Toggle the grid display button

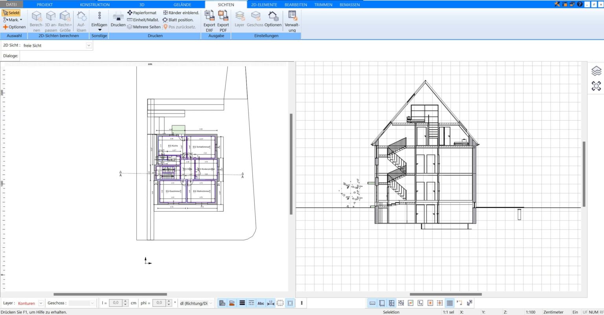(449, 303)
